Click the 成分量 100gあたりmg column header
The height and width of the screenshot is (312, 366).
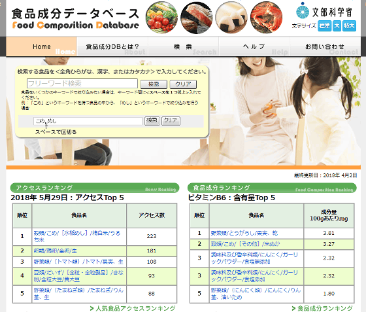pyautogui.click(x=329, y=215)
